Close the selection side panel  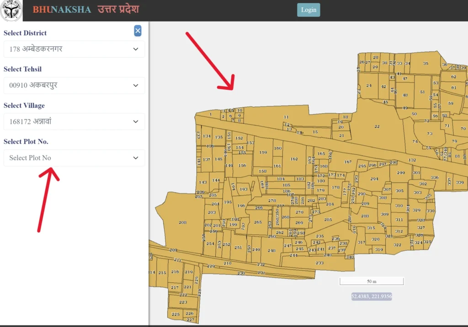pos(138,31)
